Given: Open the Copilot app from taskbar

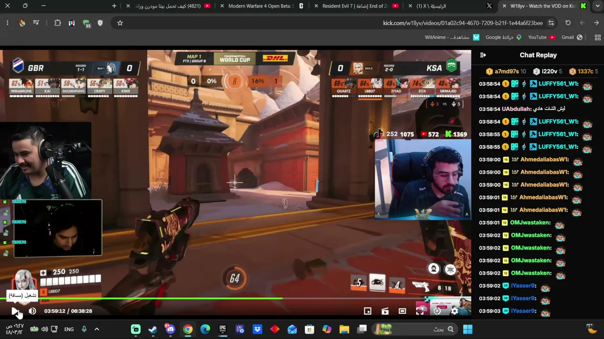Looking at the screenshot, I should tap(327, 329).
